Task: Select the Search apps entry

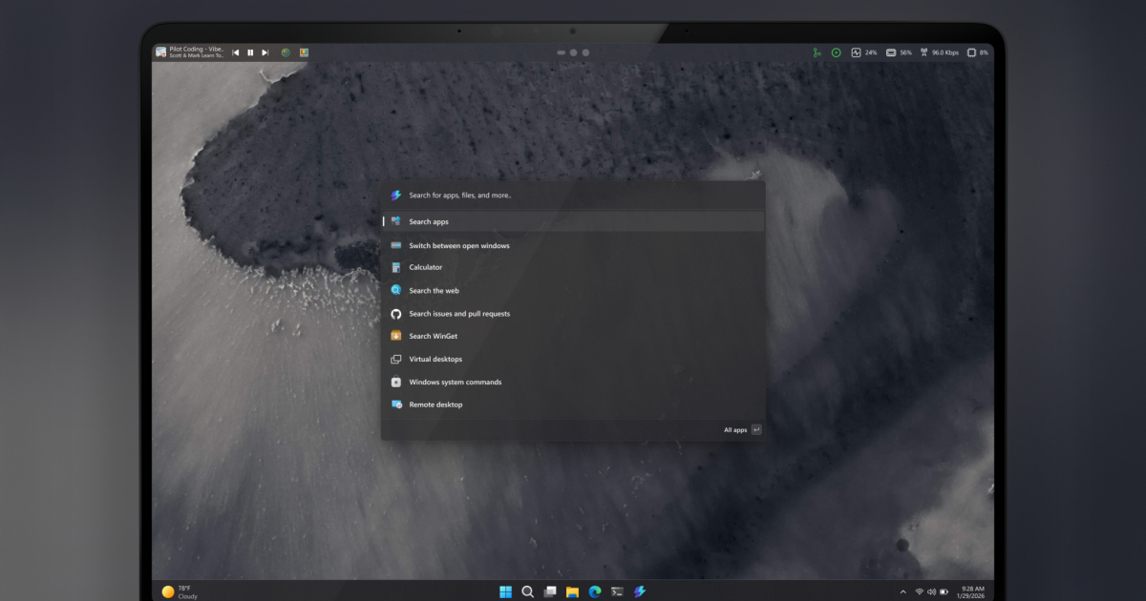Action: point(429,221)
